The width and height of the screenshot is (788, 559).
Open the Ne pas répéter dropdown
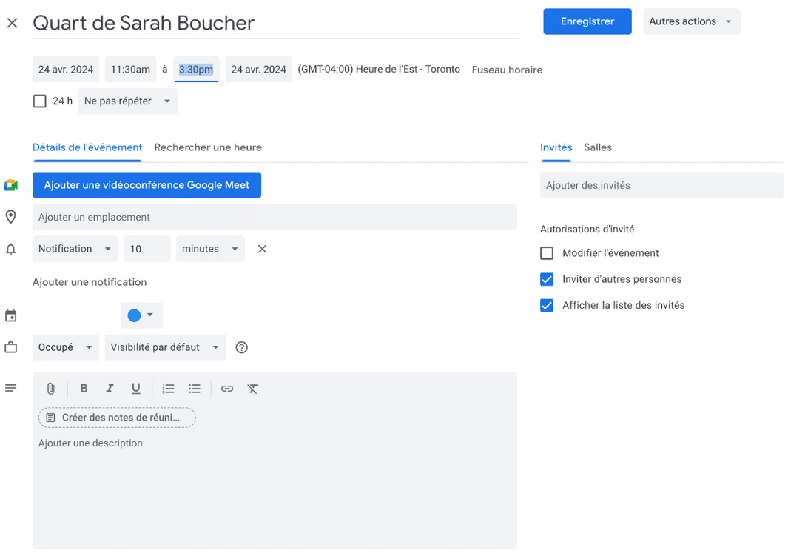point(127,101)
